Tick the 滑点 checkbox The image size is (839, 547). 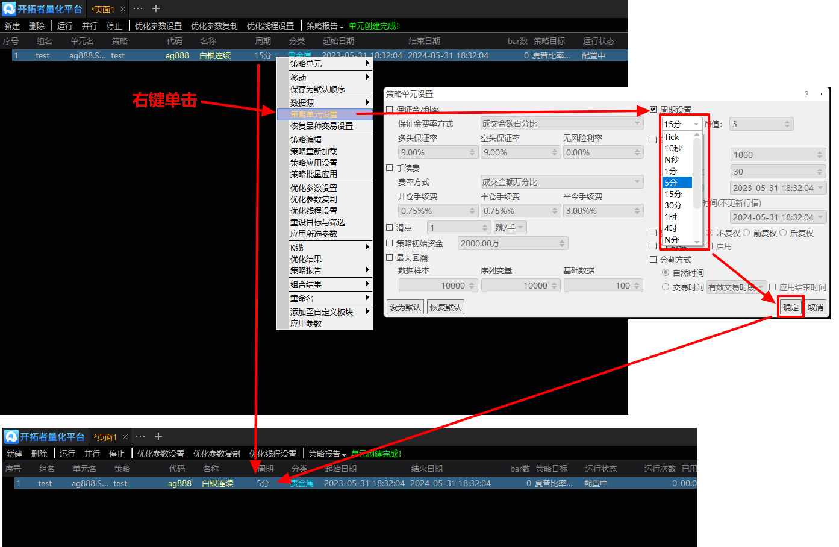pos(390,228)
